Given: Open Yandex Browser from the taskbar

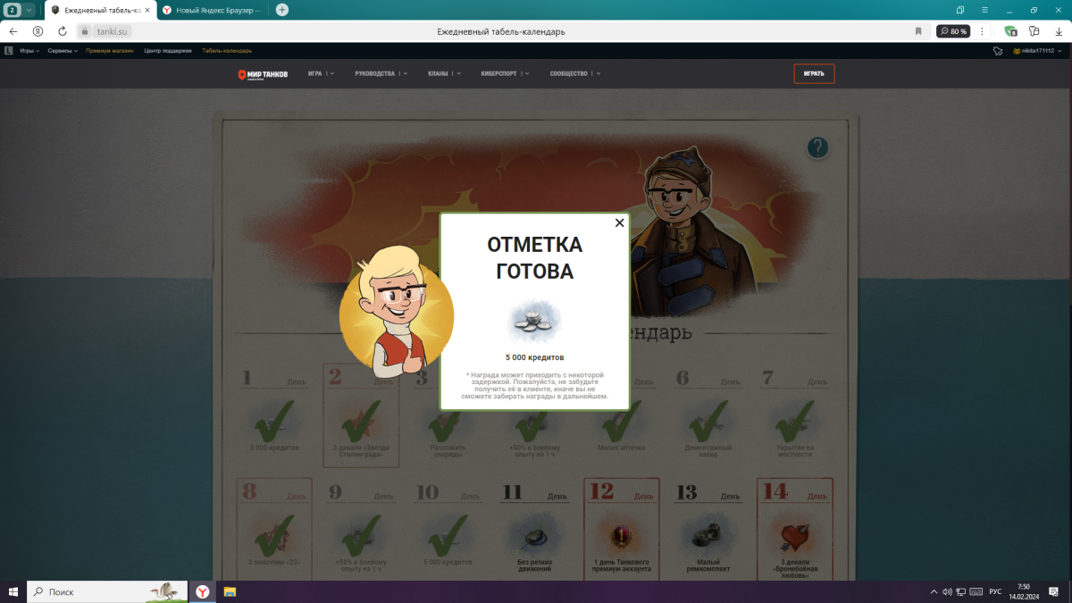Looking at the screenshot, I should (x=203, y=591).
